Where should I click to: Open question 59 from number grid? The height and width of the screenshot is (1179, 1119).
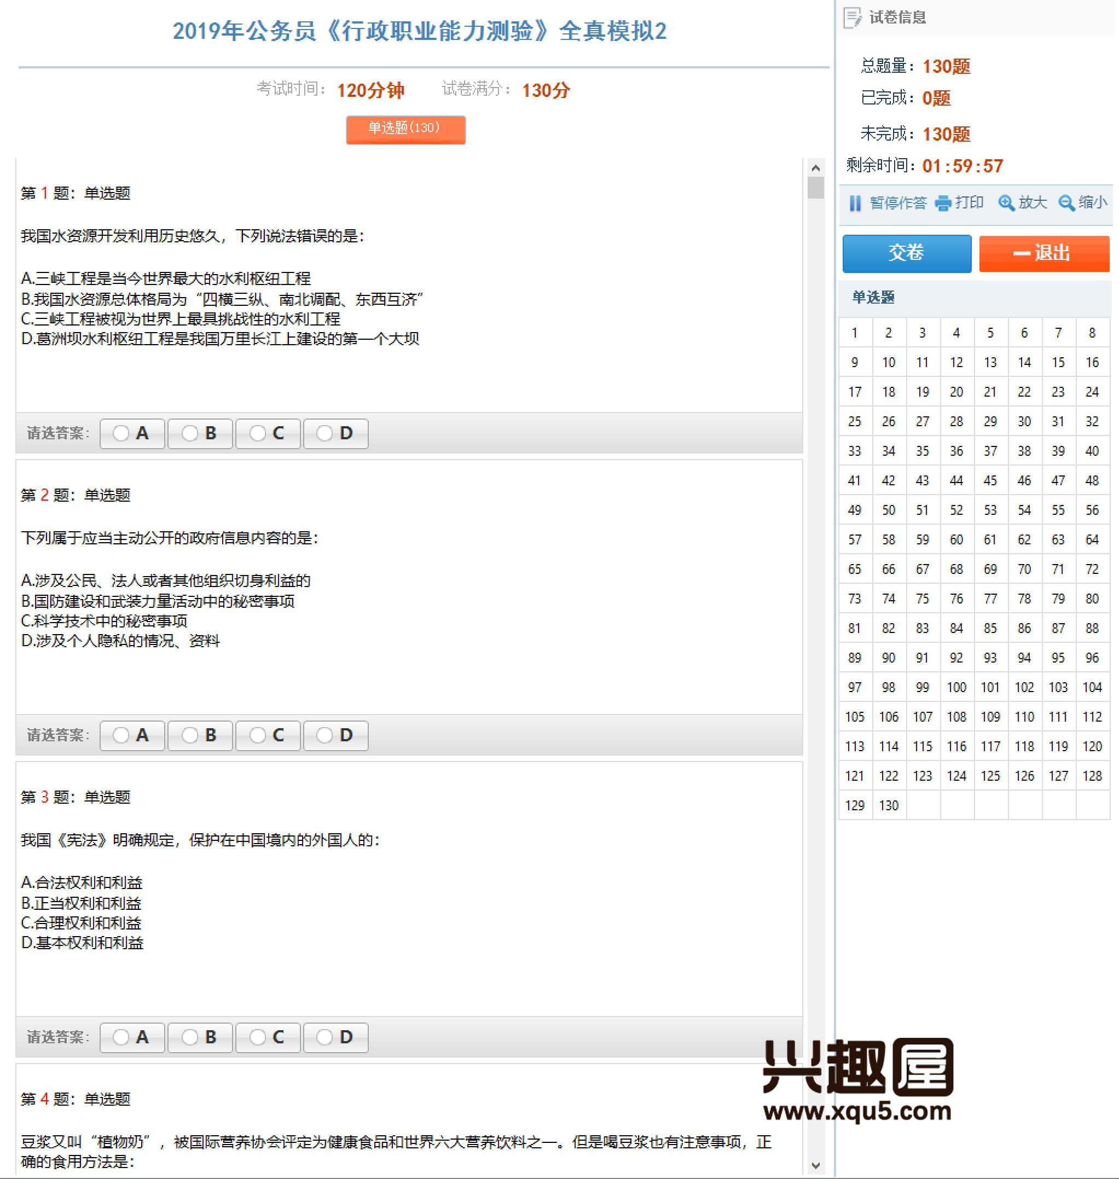click(x=922, y=539)
